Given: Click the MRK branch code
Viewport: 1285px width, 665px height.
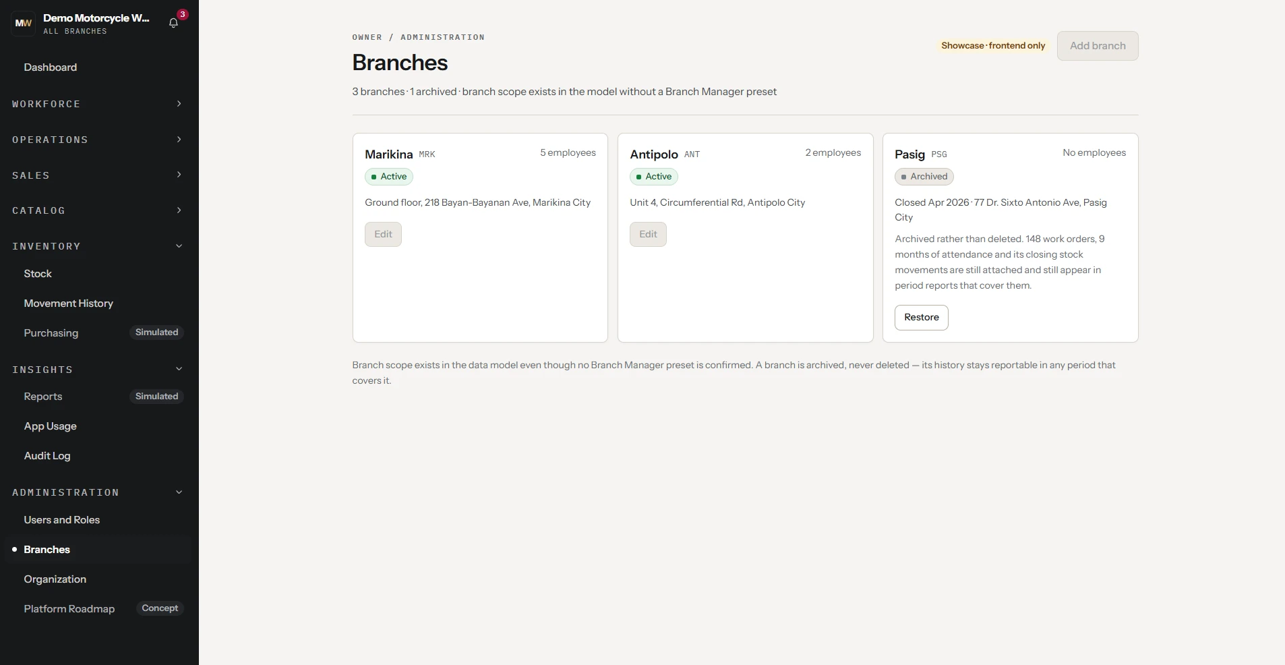Looking at the screenshot, I should (x=427, y=154).
